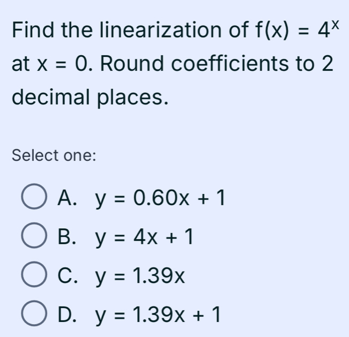349x337 pixels.
Task: Click the superscript x exponent in 4^x
Action: click(x=335, y=25)
